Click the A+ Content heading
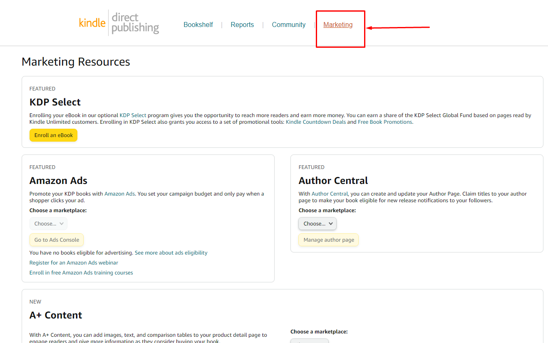The height and width of the screenshot is (343, 548). point(56,315)
